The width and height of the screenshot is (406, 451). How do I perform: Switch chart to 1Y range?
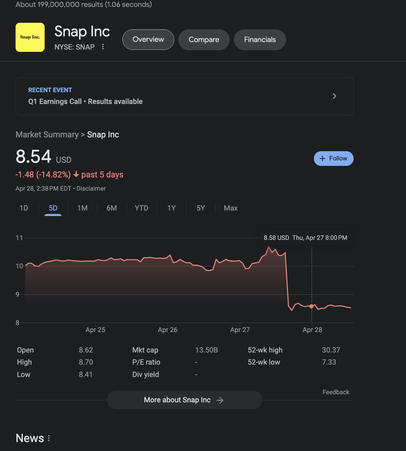point(171,208)
